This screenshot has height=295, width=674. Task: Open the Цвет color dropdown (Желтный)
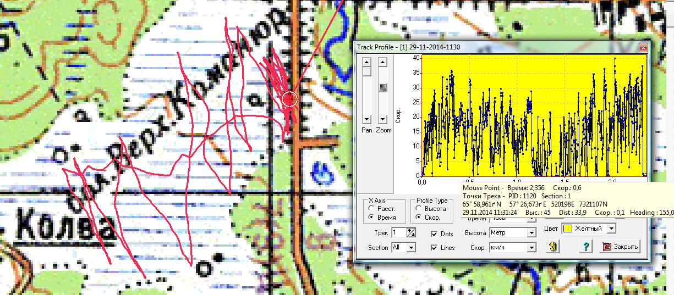[x=611, y=229]
